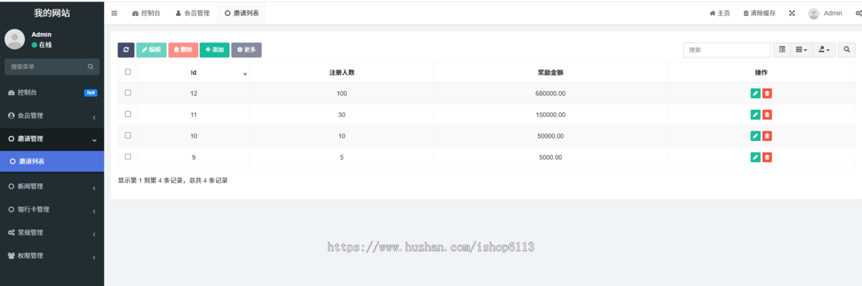The width and height of the screenshot is (862, 286).
Task: Open 邀请列表 sidebar submenu item
Action: [52, 162]
